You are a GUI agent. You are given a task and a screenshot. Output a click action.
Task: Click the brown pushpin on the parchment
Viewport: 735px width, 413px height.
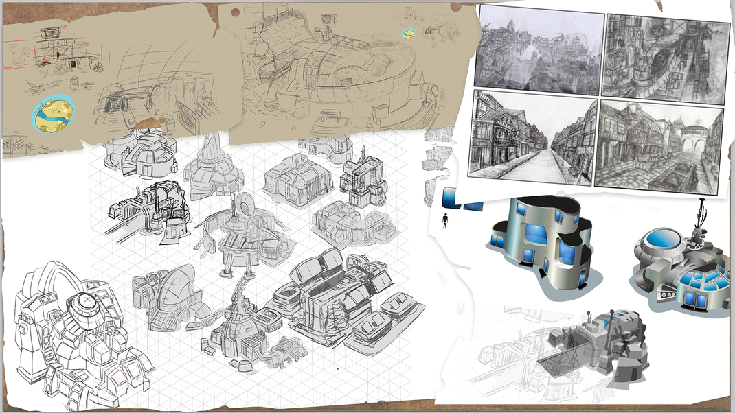pos(235,12)
